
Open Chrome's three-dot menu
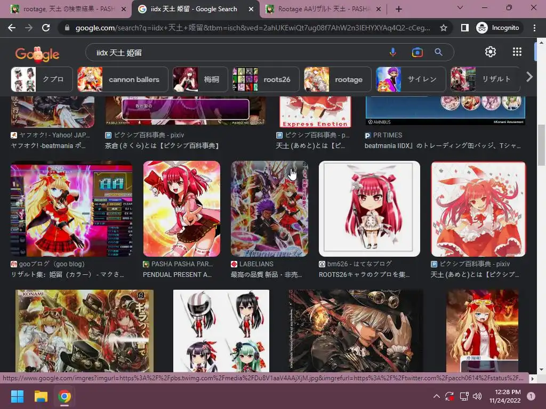pos(534,28)
